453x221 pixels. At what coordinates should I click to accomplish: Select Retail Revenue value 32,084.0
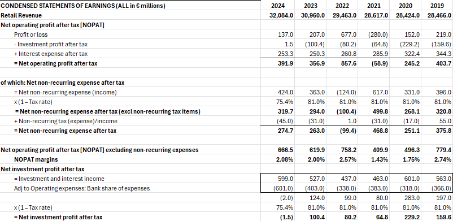click(281, 15)
